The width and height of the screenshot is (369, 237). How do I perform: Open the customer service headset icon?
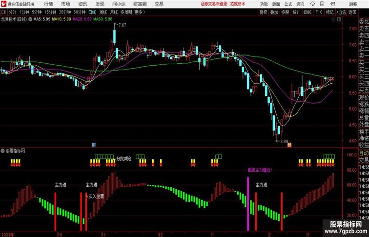tap(312, 4)
